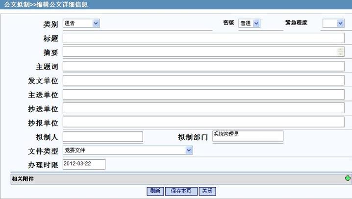The height and width of the screenshot is (199, 352).
Task: Open the 类别 dropdown showing 通告
Action: click(x=81, y=23)
